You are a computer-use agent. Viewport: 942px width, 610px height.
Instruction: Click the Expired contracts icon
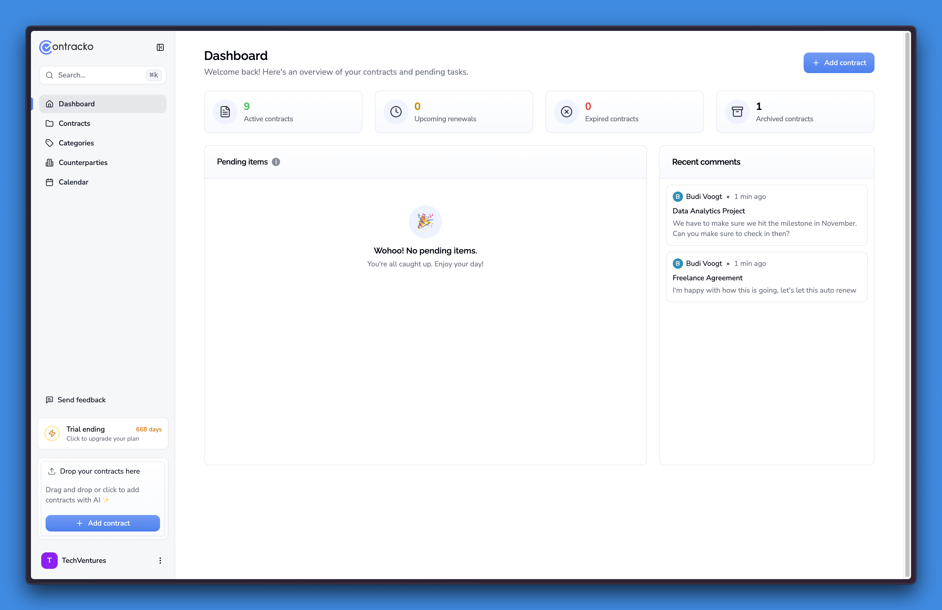[x=566, y=111]
